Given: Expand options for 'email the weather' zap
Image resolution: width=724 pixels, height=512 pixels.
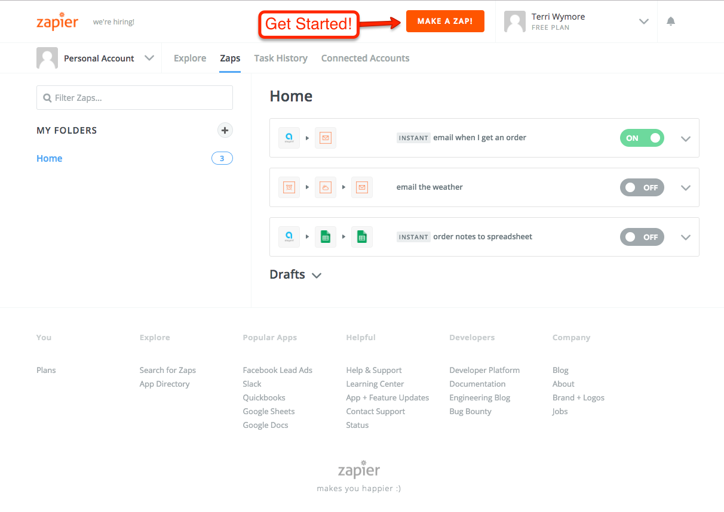Looking at the screenshot, I should click(x=686, y=188).
